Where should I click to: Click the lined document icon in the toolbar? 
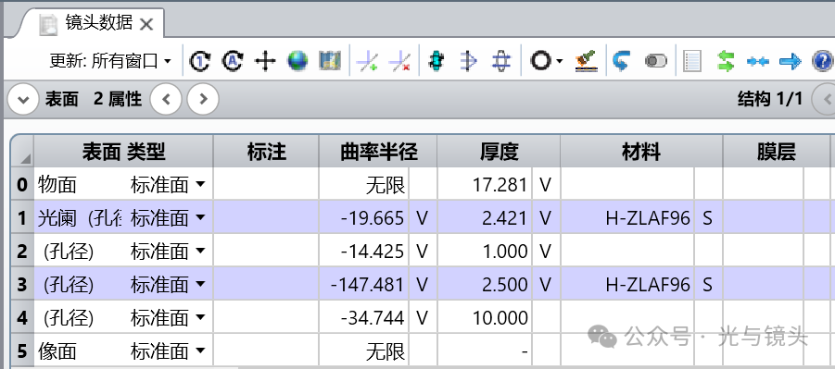(x=691, y=61)
